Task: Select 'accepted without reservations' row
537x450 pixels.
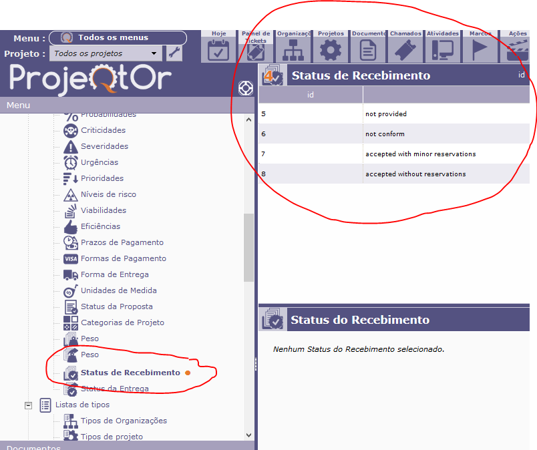Action: tap(394, 174)
